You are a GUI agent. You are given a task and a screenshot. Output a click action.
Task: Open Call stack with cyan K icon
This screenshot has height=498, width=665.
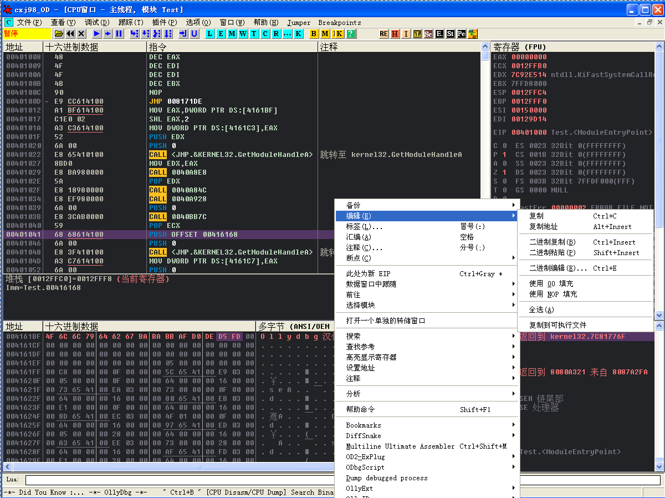click(299, 34)
